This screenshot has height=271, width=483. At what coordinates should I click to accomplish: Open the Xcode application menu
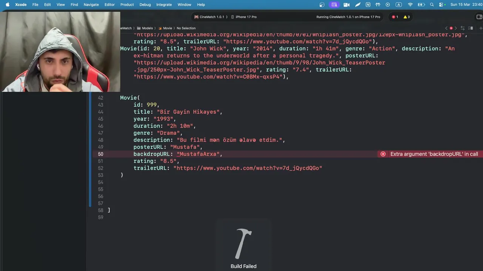point(21,5)
